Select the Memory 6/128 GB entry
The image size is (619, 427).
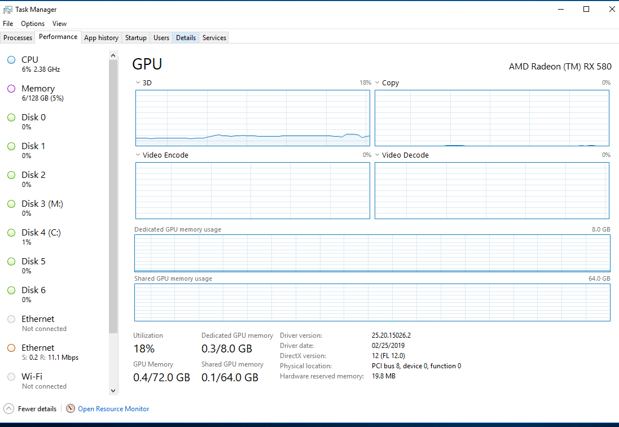55,93
